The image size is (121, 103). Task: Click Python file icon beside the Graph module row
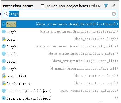[4, 39]
